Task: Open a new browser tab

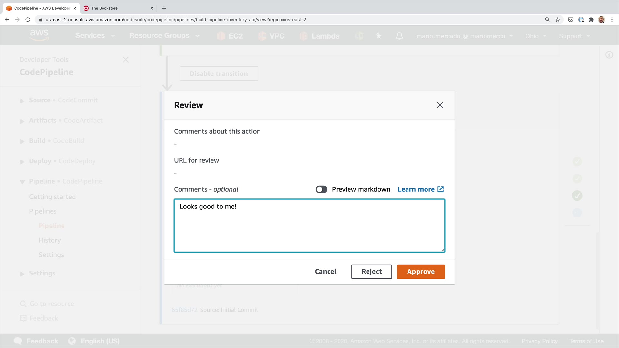Action: (164, 8)
